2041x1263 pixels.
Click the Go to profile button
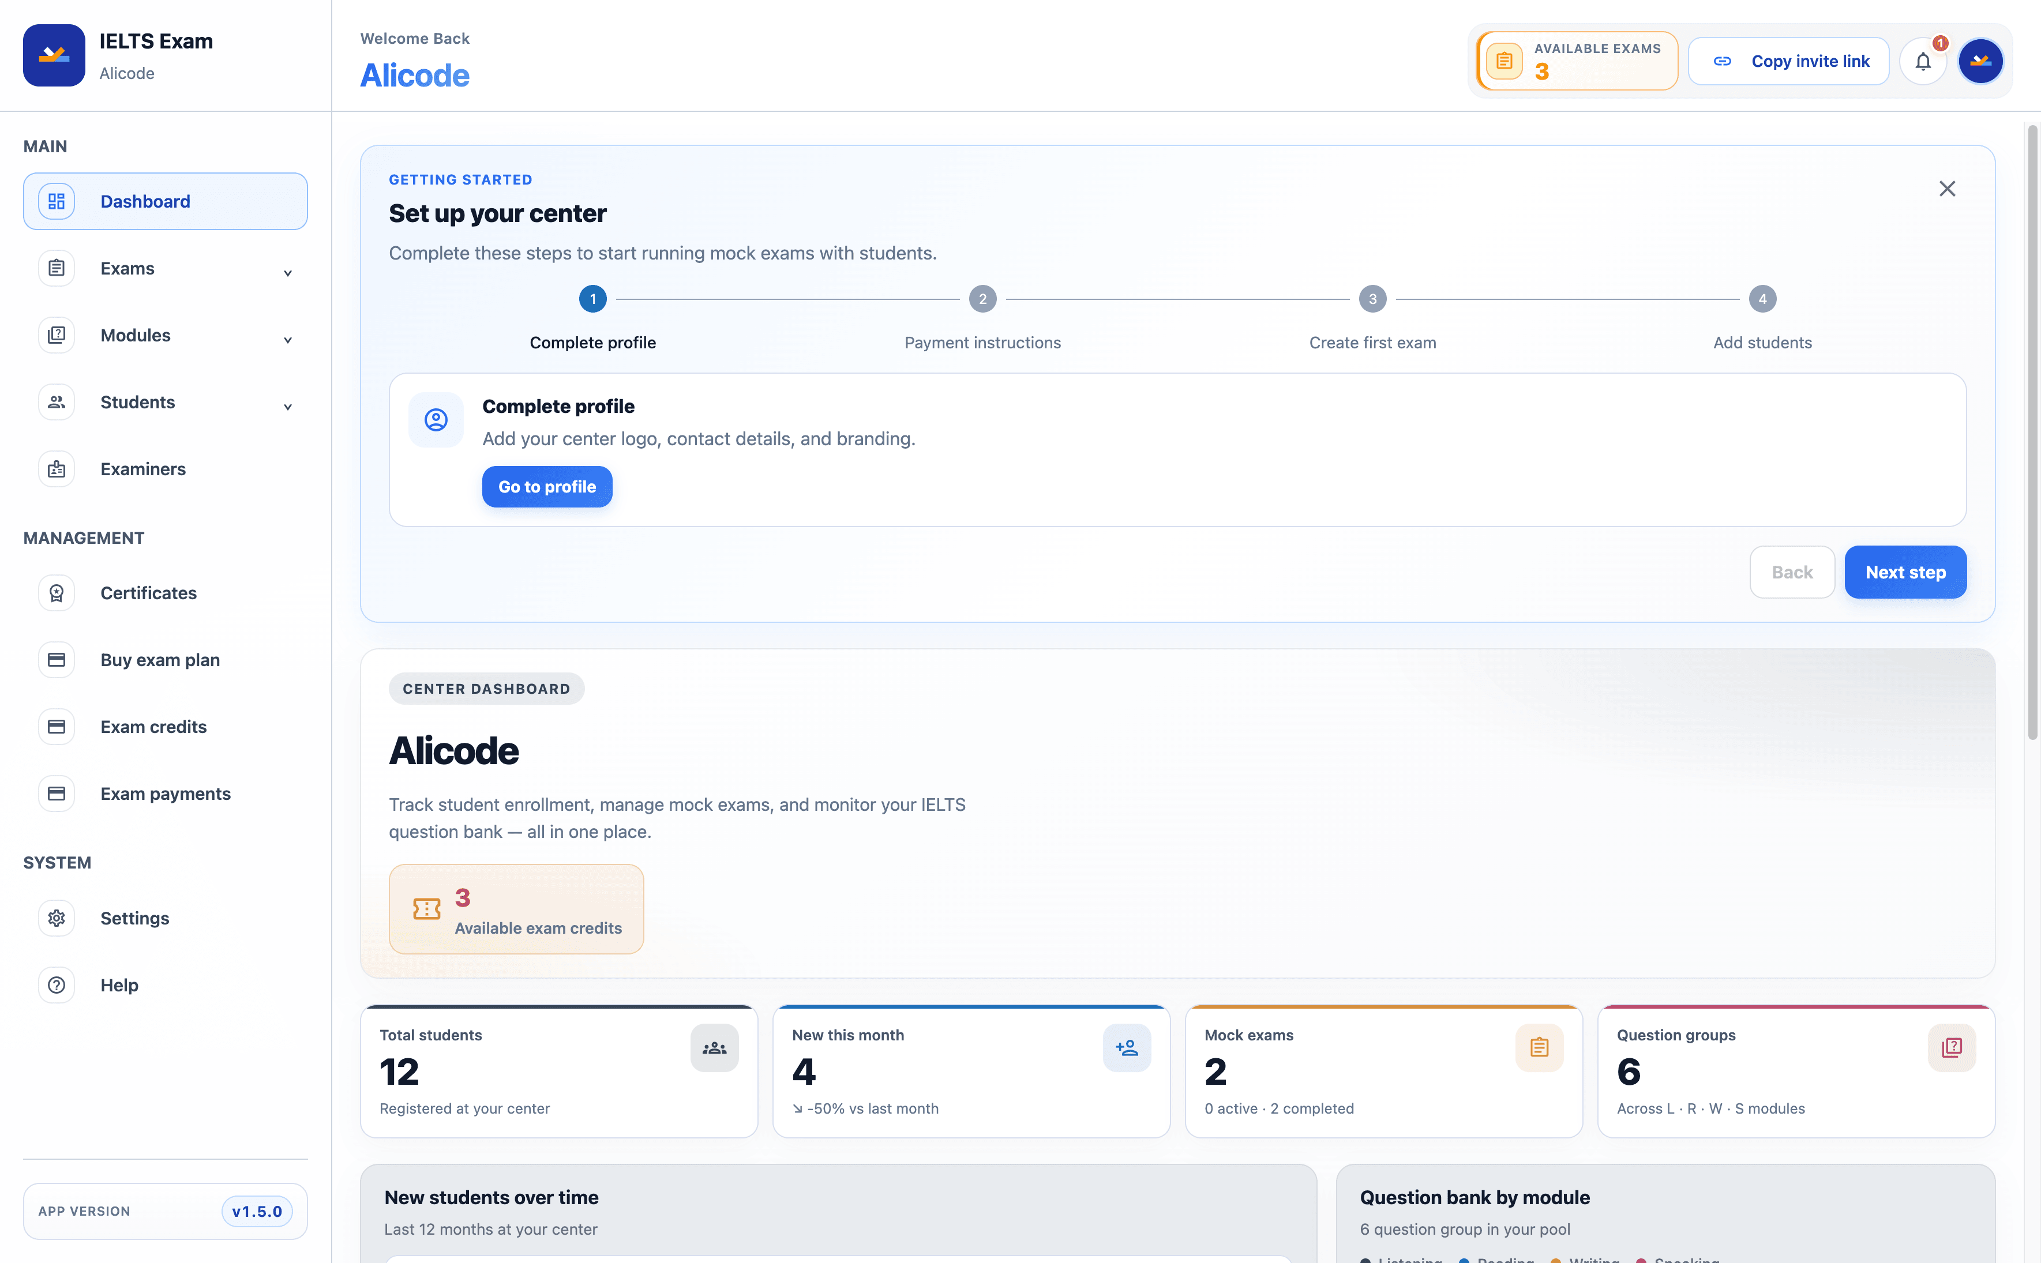(x=547, y=487)
